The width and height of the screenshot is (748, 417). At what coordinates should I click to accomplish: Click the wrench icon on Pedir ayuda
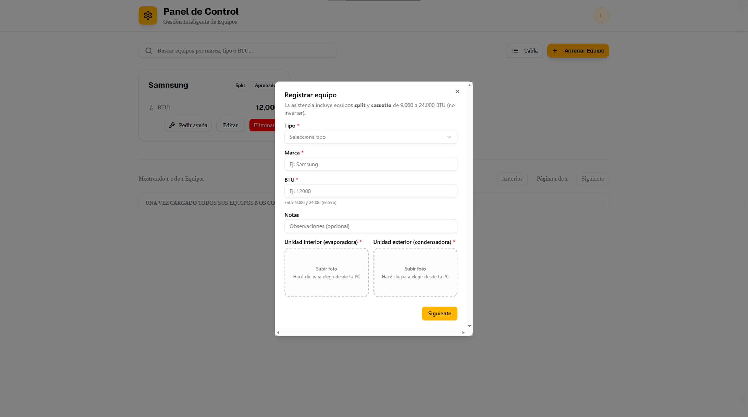point(172,125)
